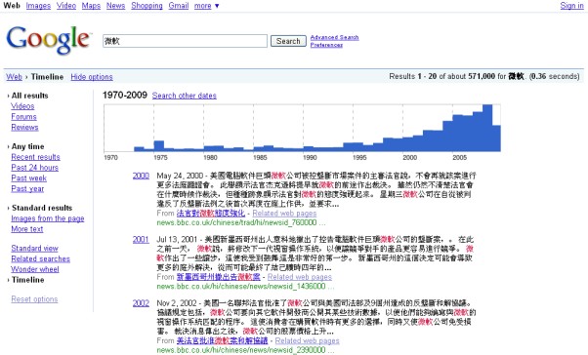Select All results filter

(x=29, y=96)
